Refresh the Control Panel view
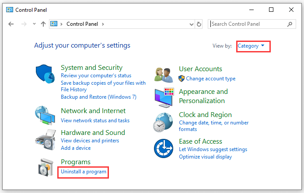The height and width of the screenshot is (193, 304). pyautogui.click(x=199, y=24)
